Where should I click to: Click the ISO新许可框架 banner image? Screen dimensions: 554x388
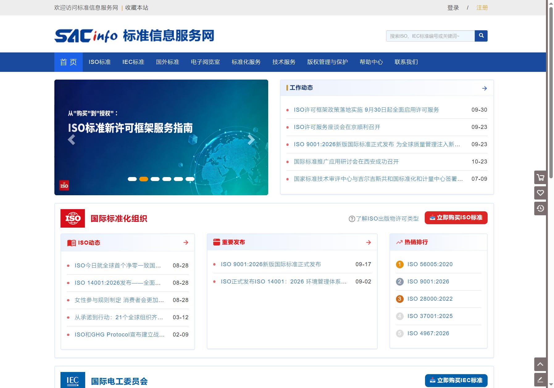(x=161, y=137)
